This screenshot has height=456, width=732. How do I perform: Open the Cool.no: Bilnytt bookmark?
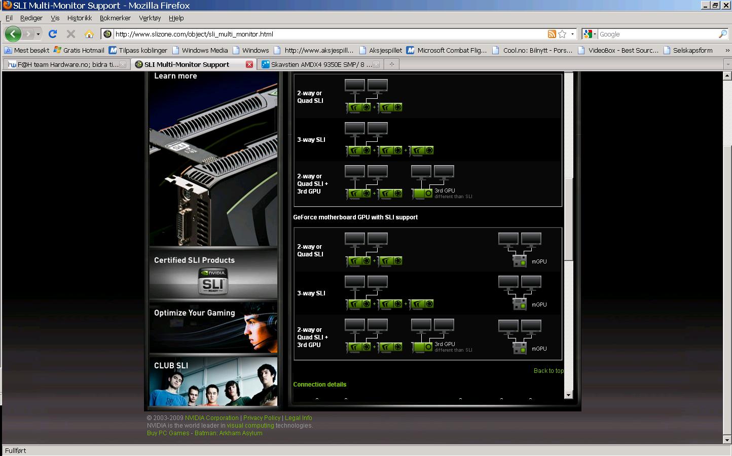click(x=532, y=50)
